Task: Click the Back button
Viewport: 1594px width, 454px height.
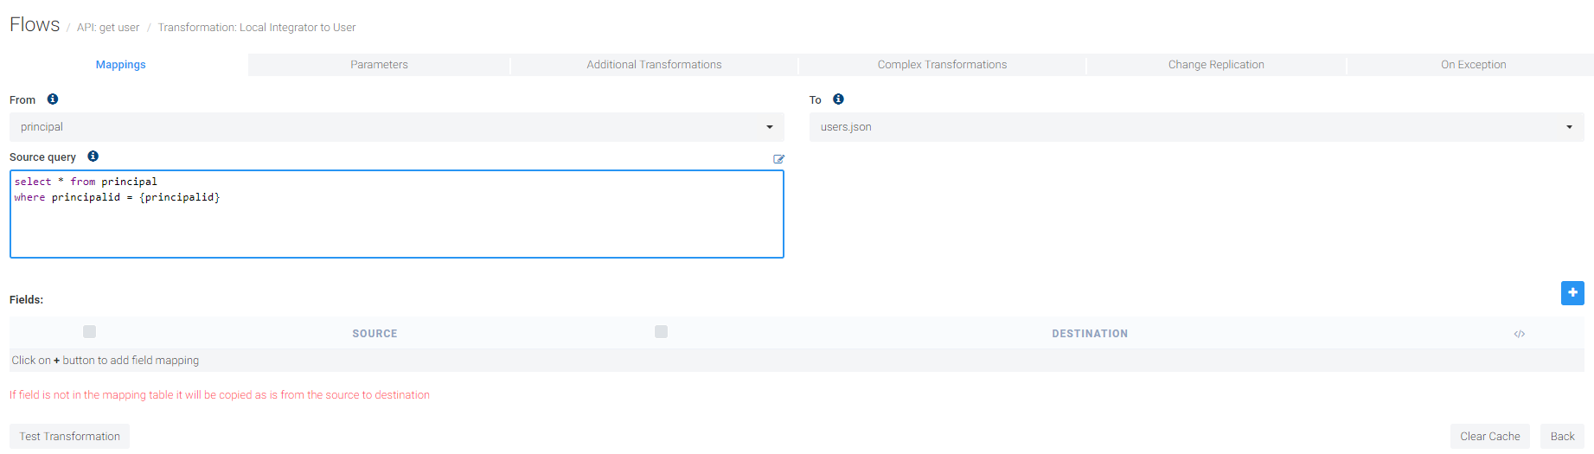Action: 1562,437
